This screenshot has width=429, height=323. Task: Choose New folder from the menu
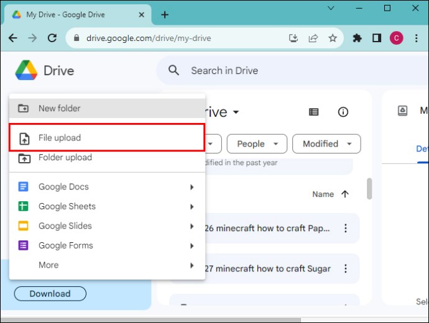[x=107, y=108]
